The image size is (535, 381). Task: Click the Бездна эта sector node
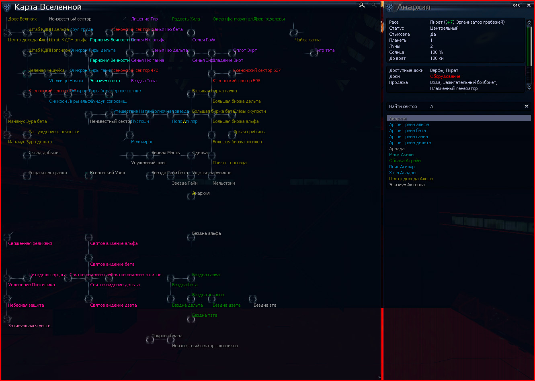click(x=252, y=299)
